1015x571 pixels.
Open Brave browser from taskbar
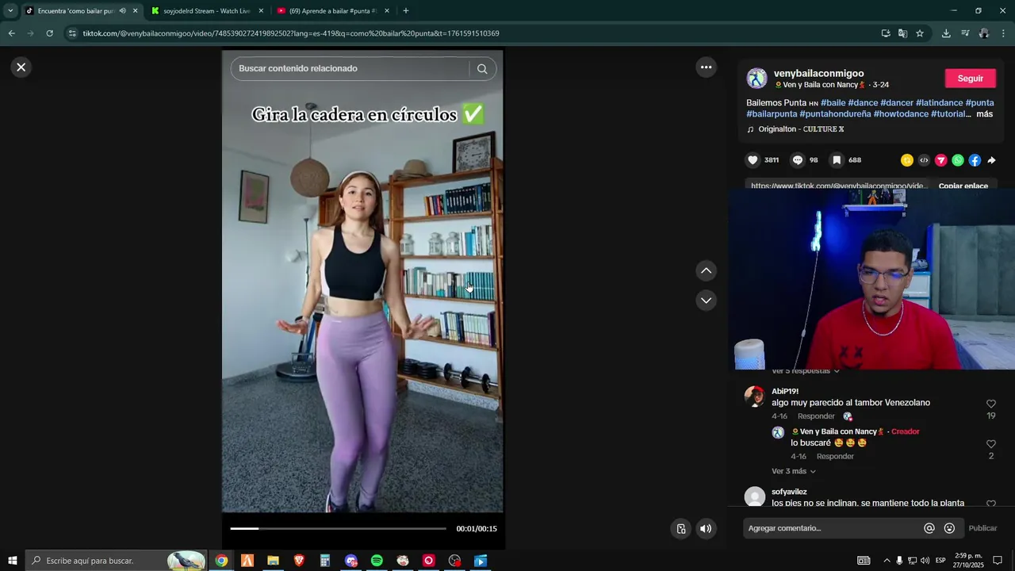[x=299, y=561]
